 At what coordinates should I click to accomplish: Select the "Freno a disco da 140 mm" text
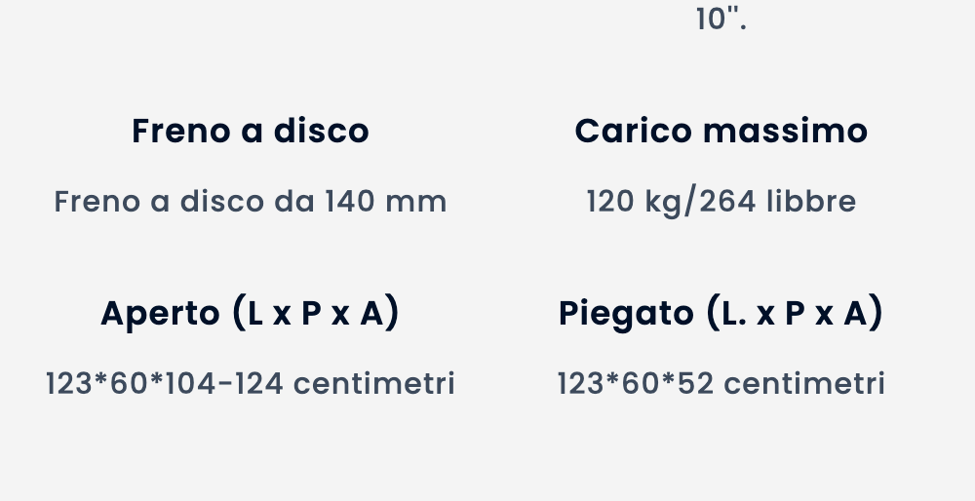251,202
